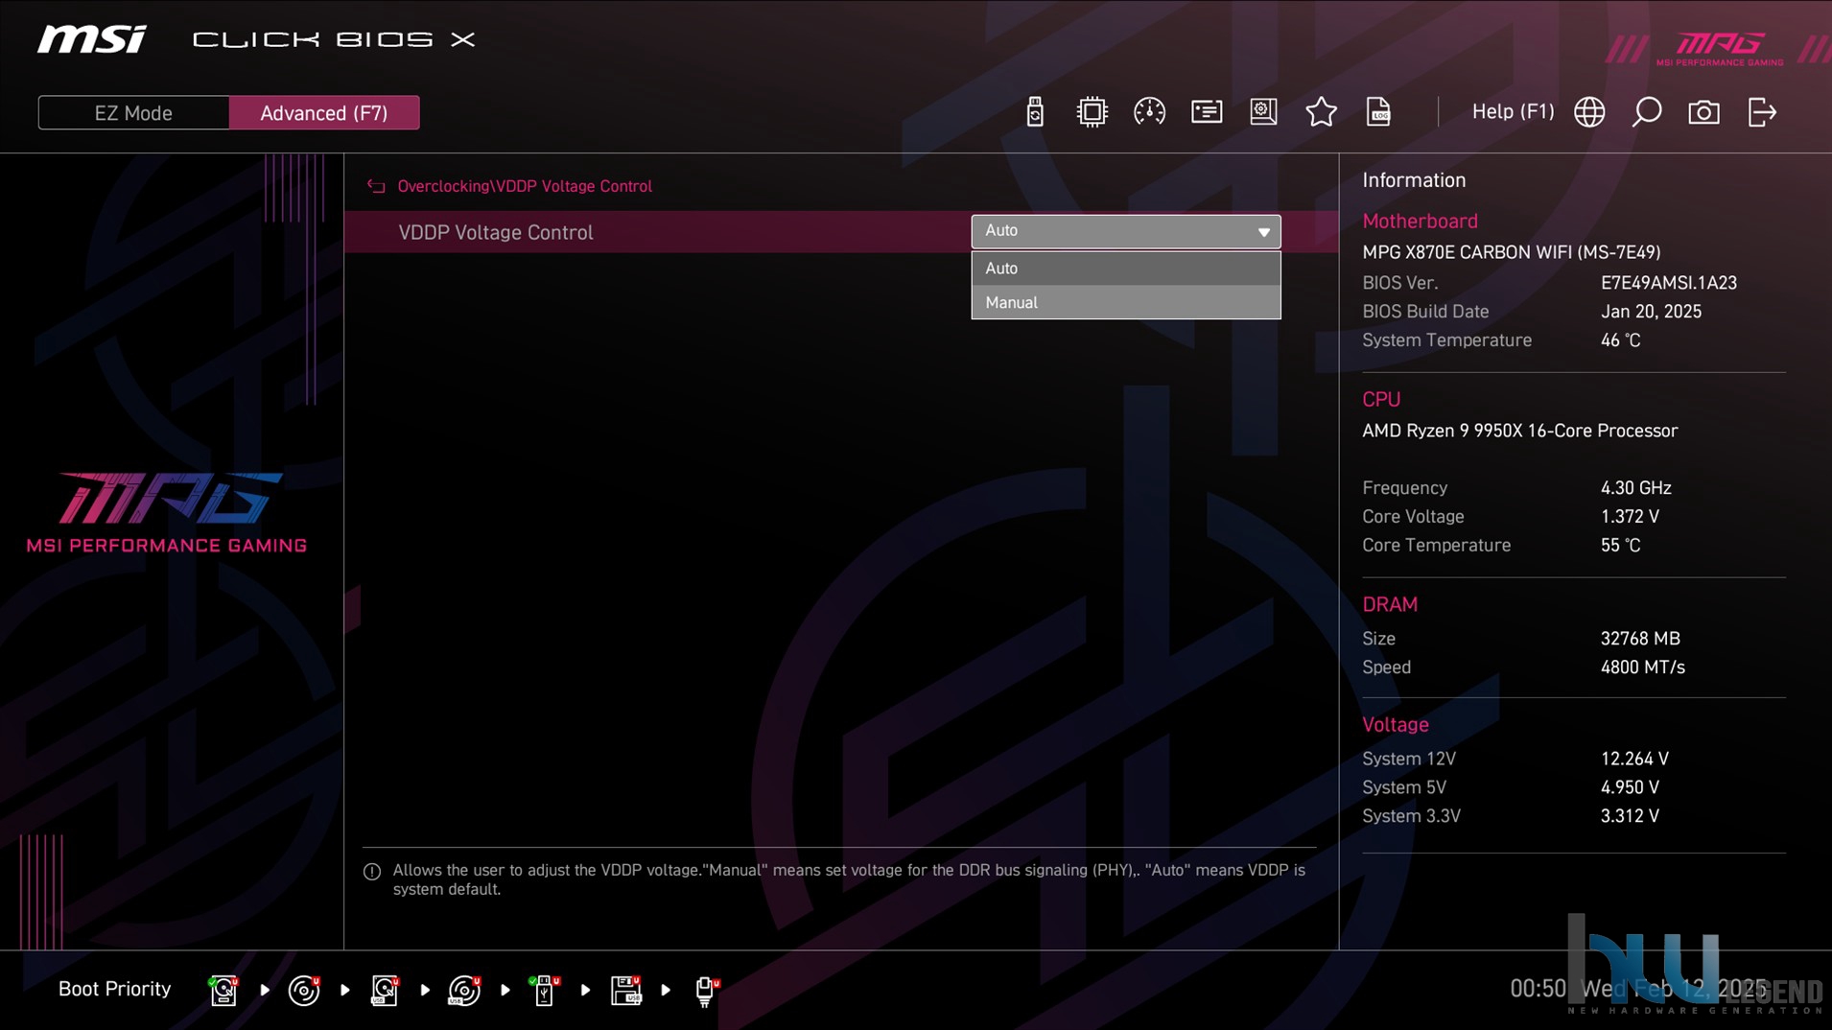
Task: Click the info icon beside help description
Action: point(372,871)
